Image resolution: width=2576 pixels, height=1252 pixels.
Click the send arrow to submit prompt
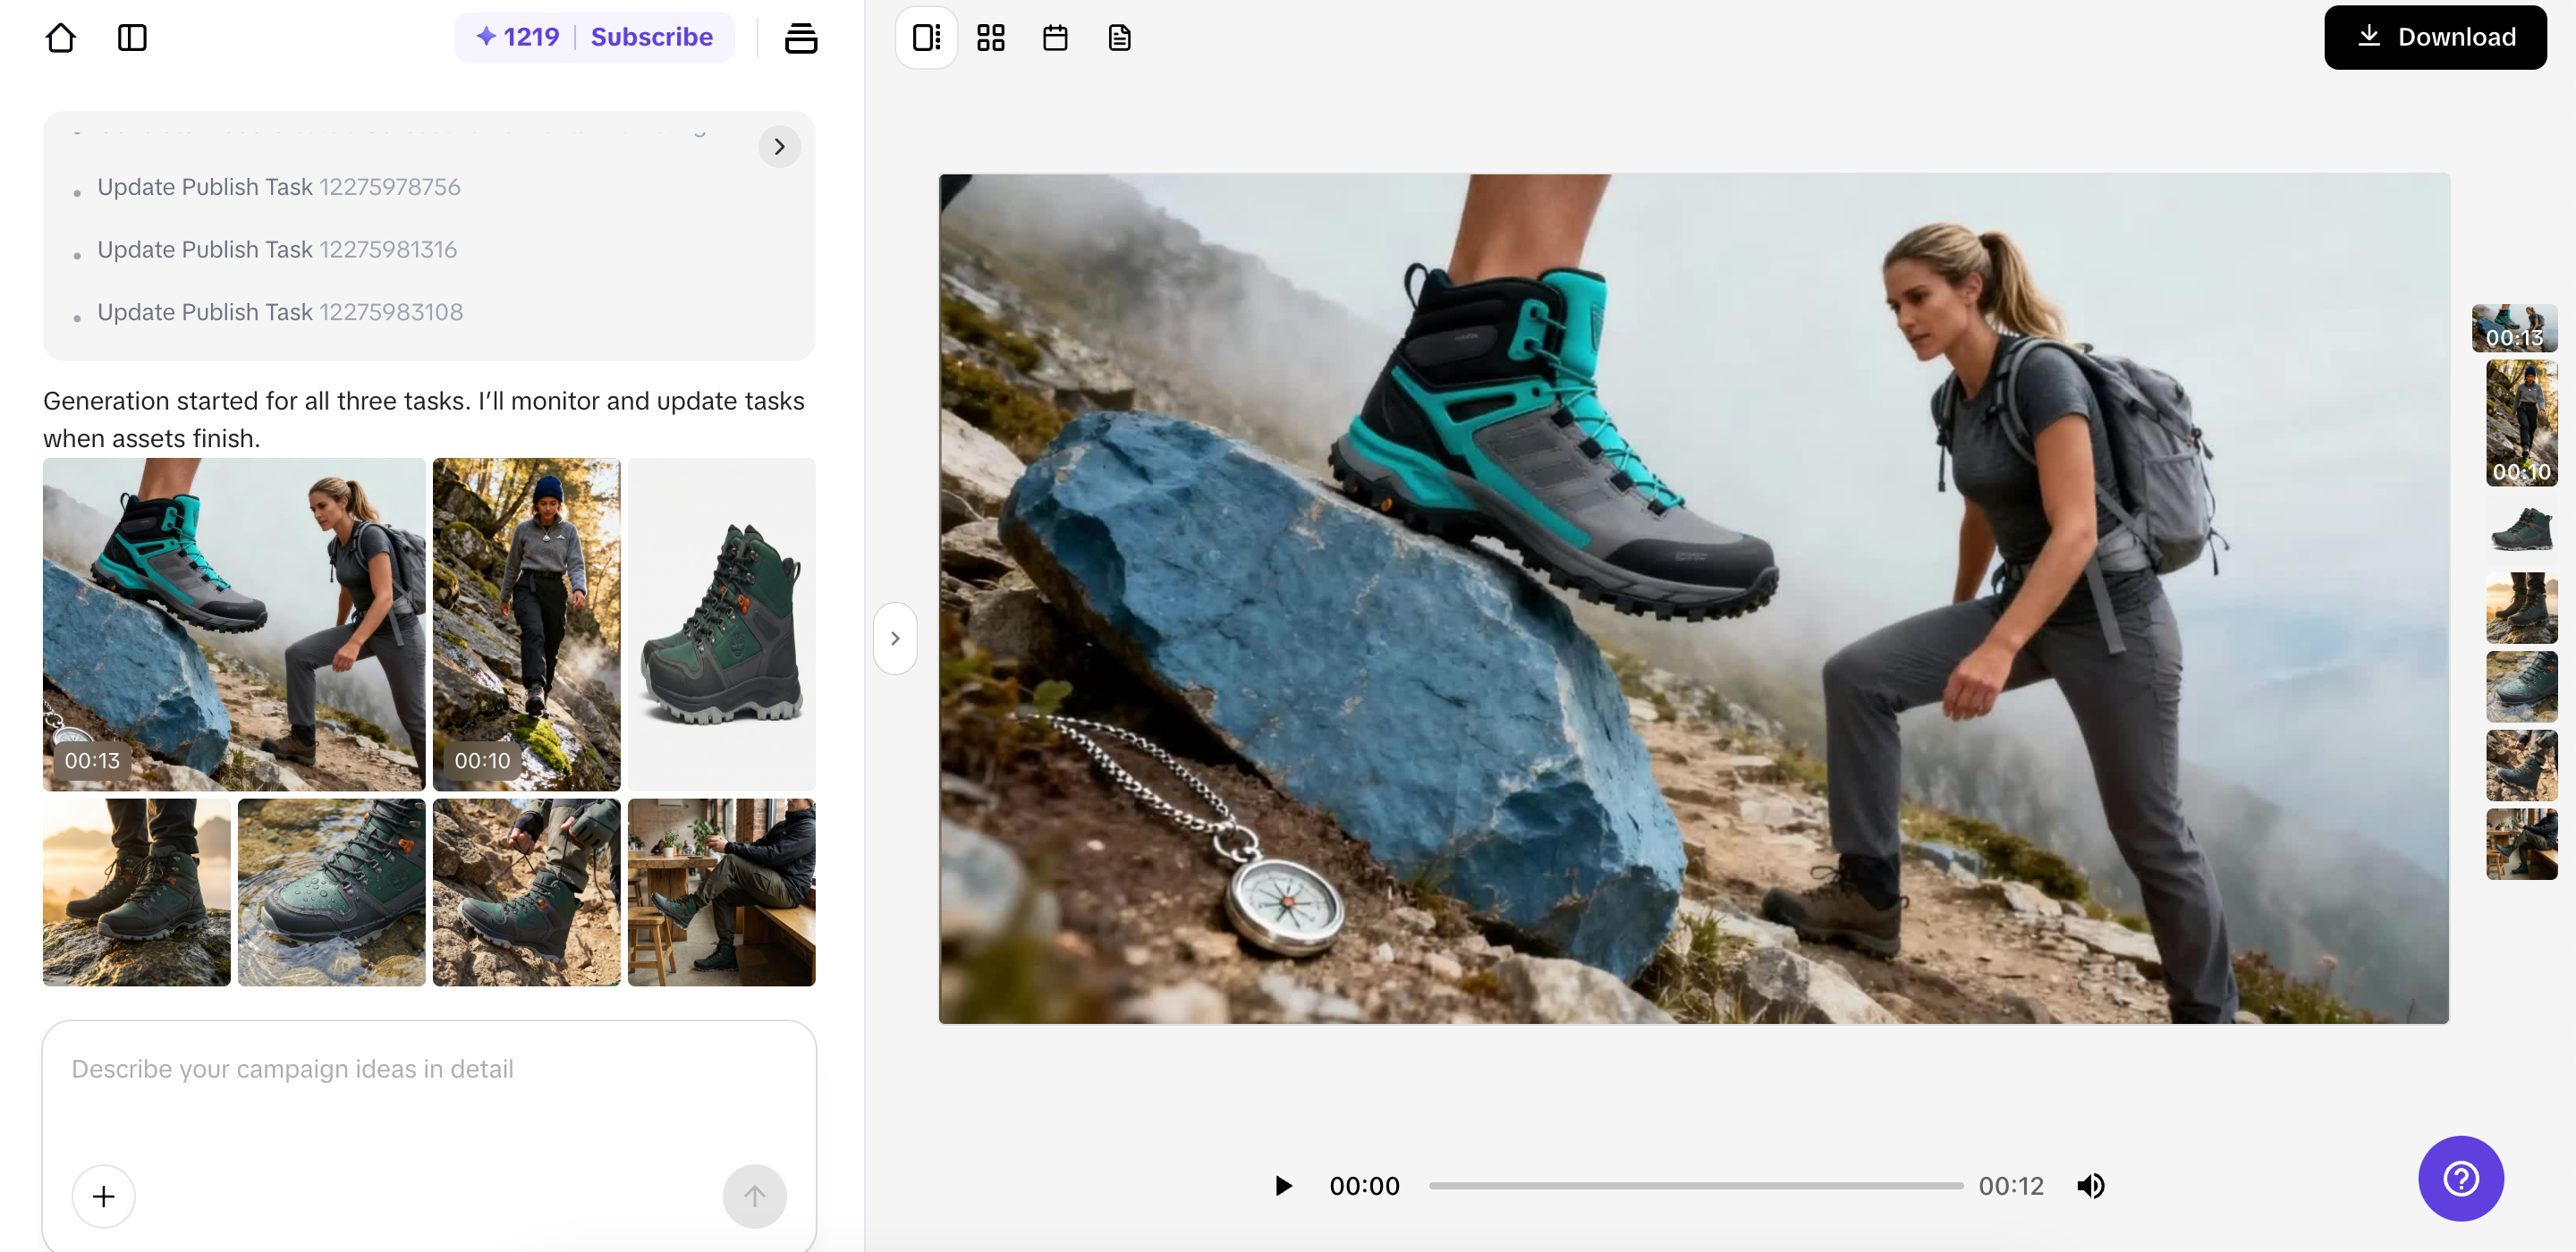(x=755, y=1196)
